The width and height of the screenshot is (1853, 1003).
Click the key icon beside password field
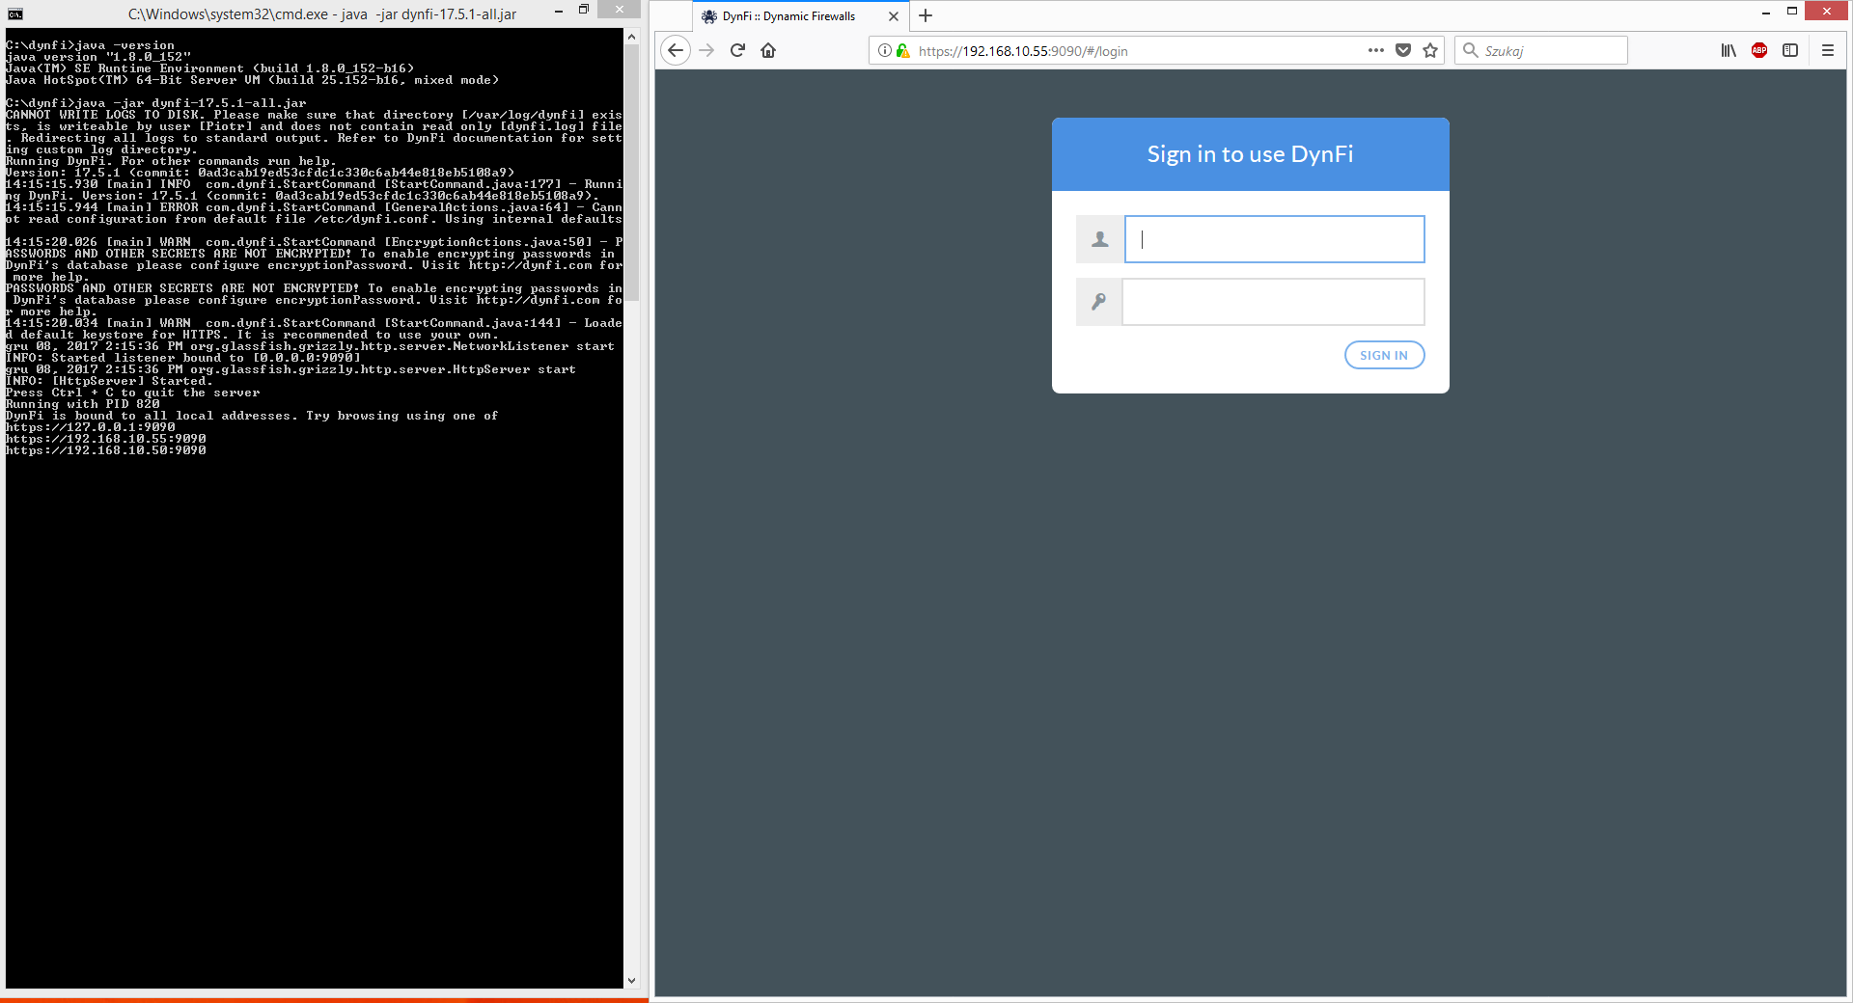pos(1099,302)
